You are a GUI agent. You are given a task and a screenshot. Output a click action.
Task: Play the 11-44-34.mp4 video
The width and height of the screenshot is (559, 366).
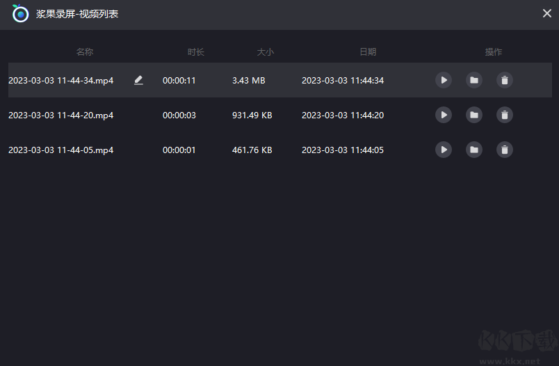[x=444, y=80]
